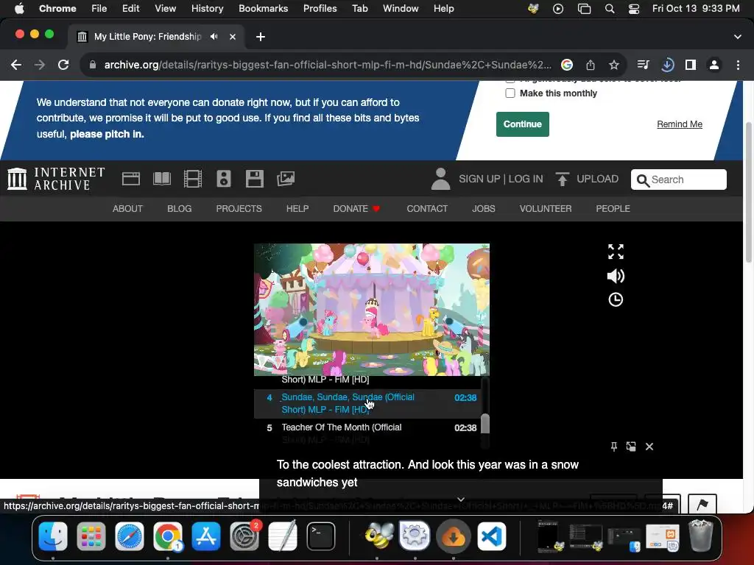
Task: Open the Archive video film icon
Action: click(x=193, y=180)
